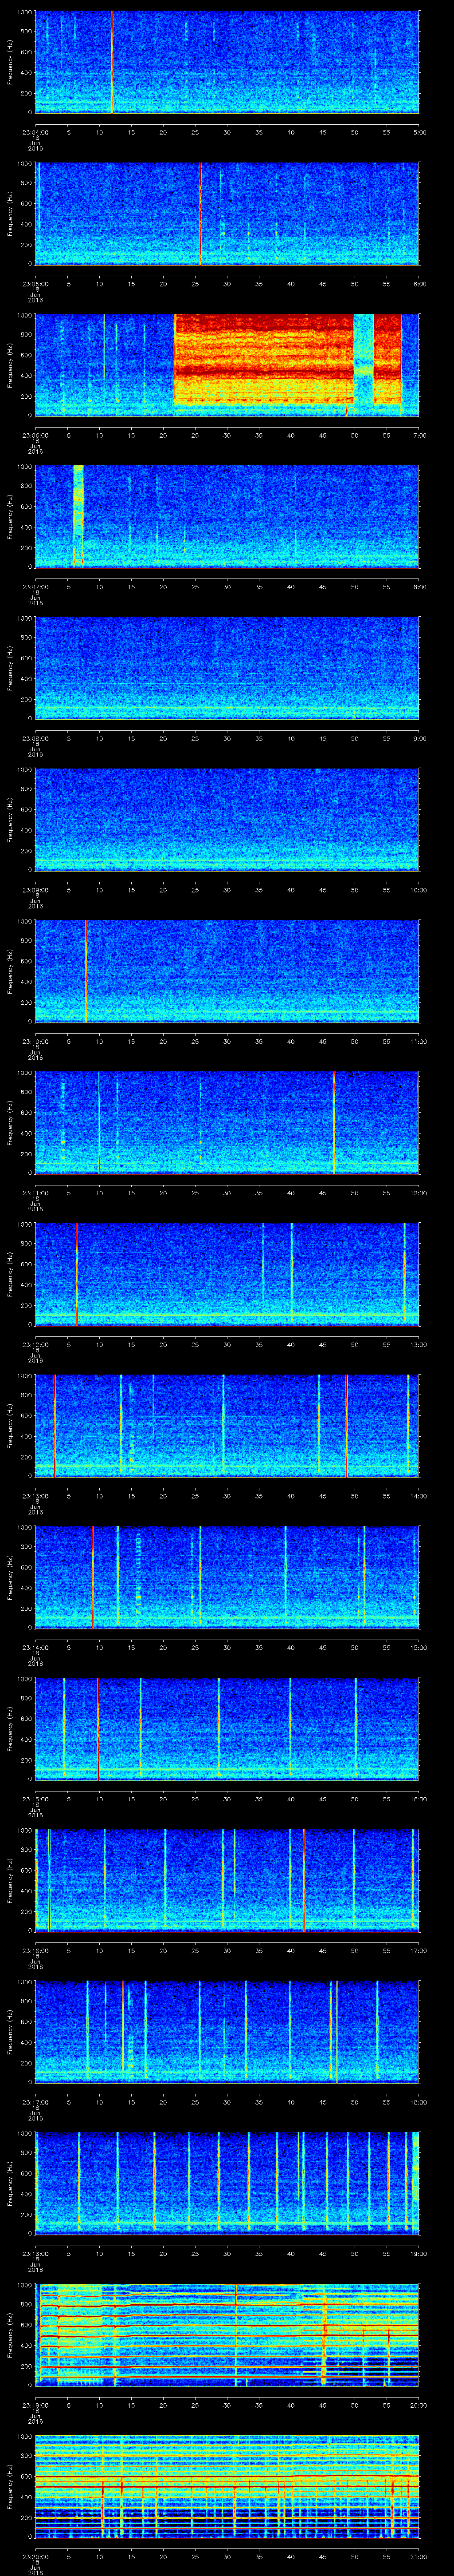454x2576 pixels.
Task: Click the Frequency (Hz) label of the 23:10 panel
Action: [11, 971]
